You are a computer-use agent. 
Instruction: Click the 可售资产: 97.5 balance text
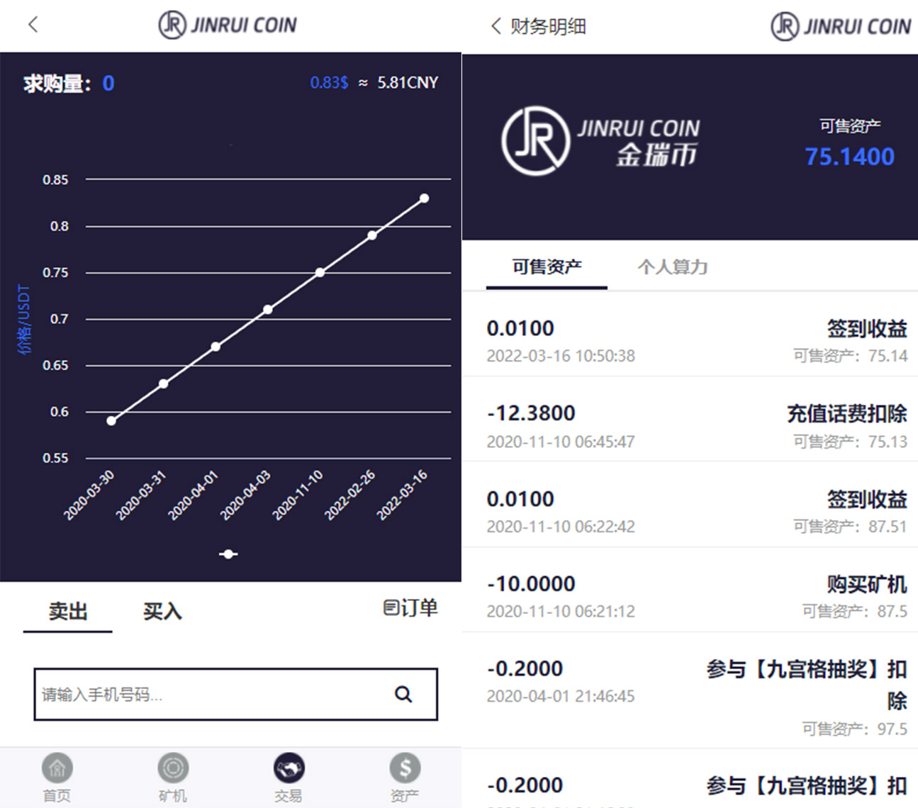coord(854,729)
